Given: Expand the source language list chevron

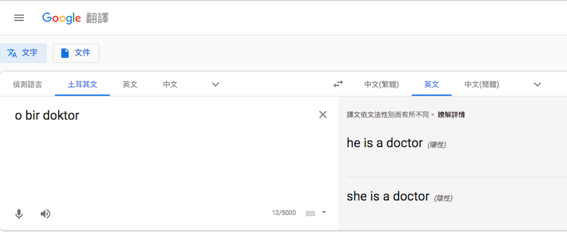Looking at the screenshot, I should (x=216, y=84).
